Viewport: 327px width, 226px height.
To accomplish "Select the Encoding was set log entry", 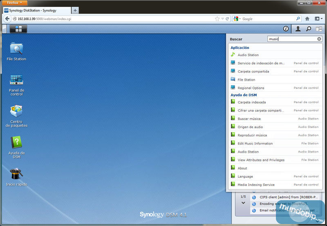I will [x=285, y=204].
